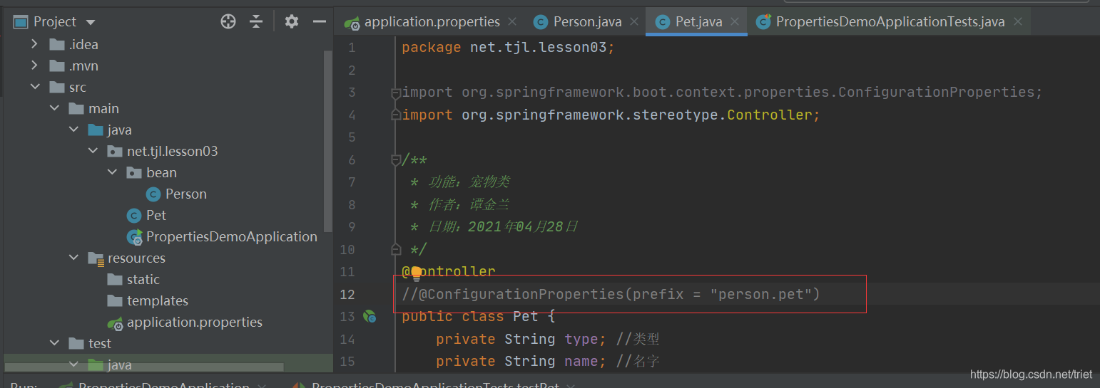
Task: Select the static folder
Action: click(x=143, y=279)
